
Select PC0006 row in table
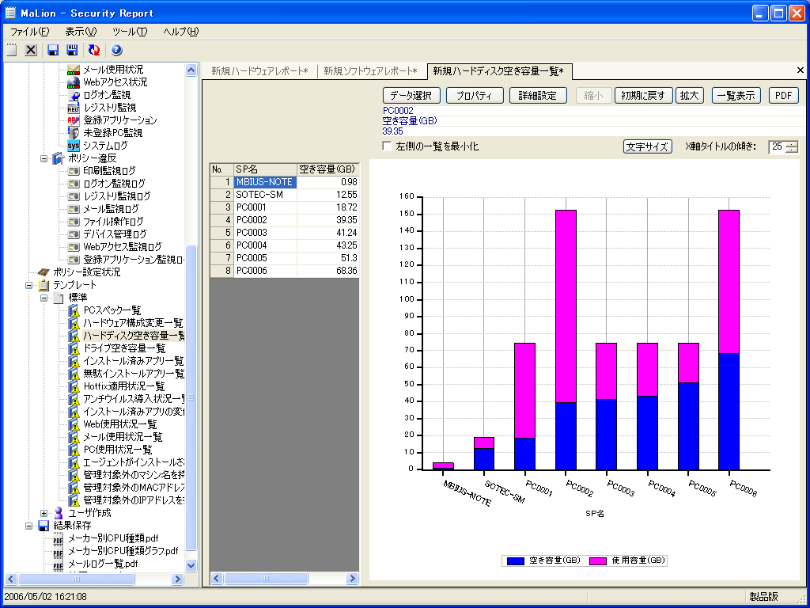[284, 271]
